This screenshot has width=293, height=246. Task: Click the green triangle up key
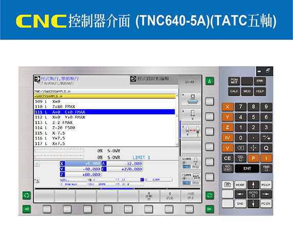coord(210,81)
